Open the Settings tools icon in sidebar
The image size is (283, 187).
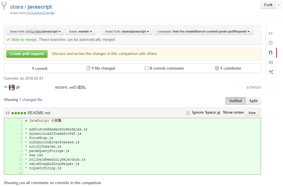(271, 72)
